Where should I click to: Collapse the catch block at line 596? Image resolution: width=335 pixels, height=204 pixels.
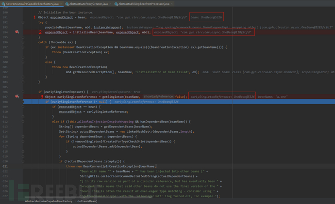coord(23,42)
